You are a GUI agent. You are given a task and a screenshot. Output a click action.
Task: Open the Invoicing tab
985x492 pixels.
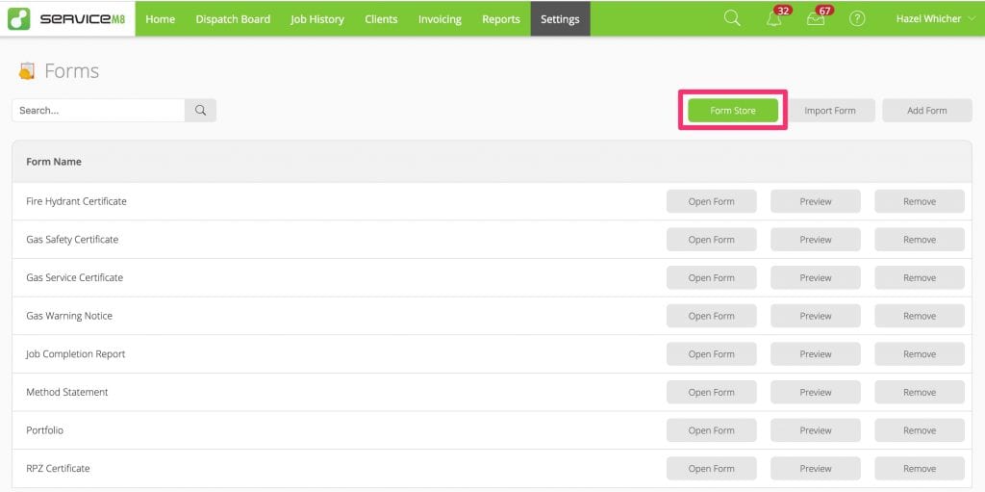[x=440, y=19]
